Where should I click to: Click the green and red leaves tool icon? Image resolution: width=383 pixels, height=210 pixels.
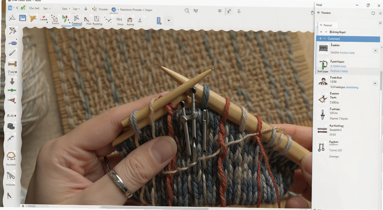point(65,19)
